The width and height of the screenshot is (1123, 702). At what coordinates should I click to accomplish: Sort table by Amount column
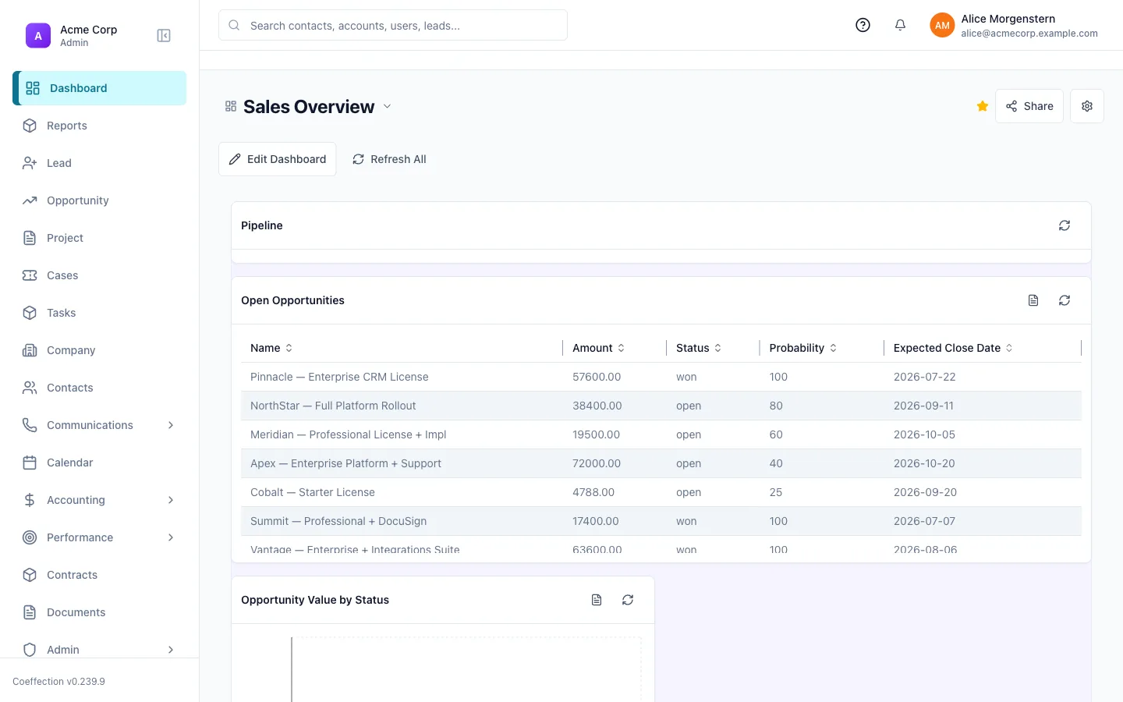[599, 348]
